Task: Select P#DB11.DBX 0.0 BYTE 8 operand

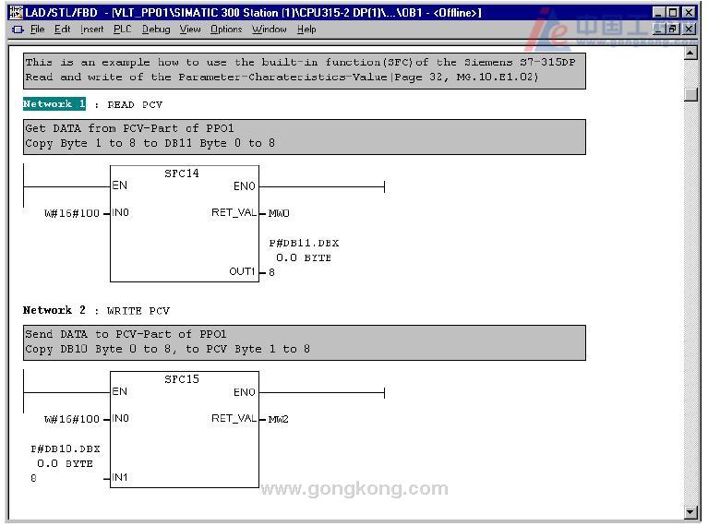Action: click(304, 257)
